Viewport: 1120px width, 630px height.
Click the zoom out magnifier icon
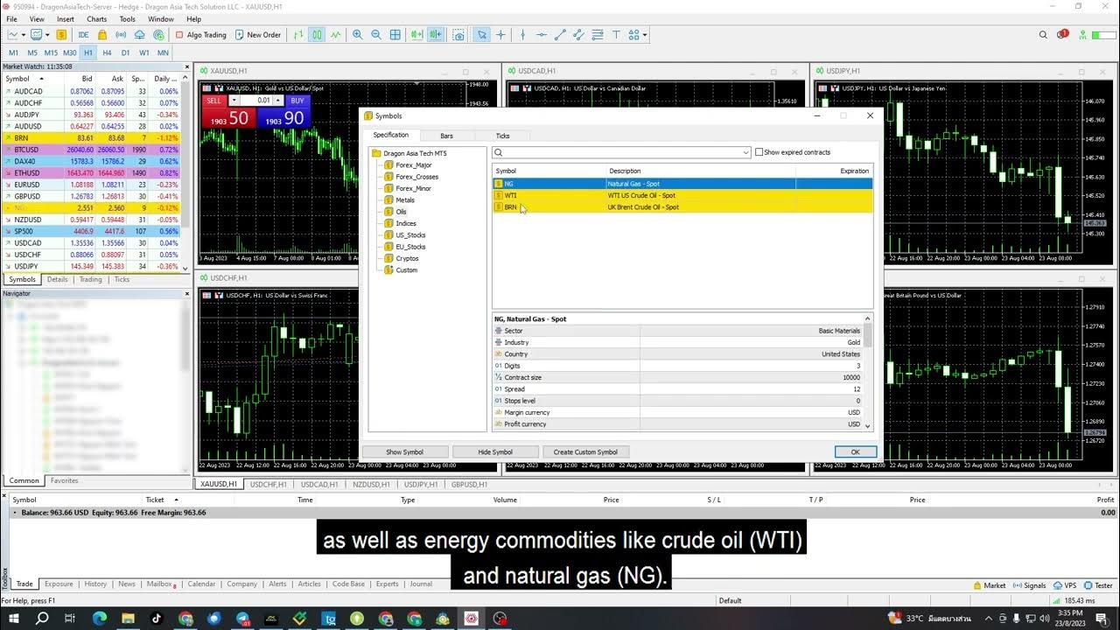click(376, 35)
